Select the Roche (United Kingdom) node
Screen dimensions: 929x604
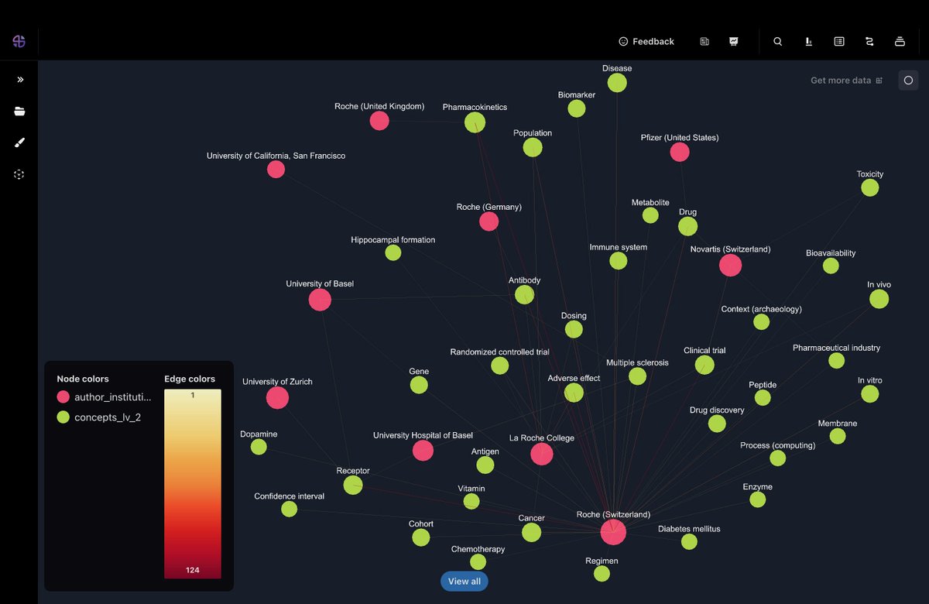[379, 121]
